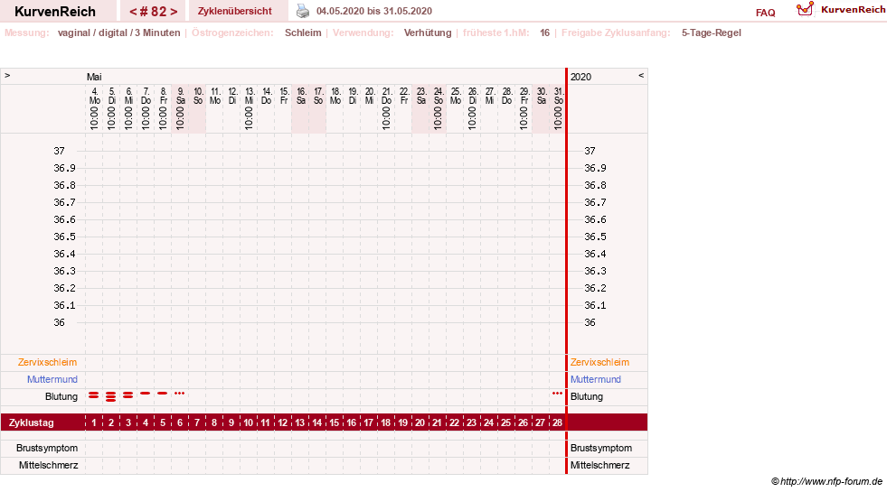
Task: Click the 5-Tage-Regel value
Action: click(711, 32)
